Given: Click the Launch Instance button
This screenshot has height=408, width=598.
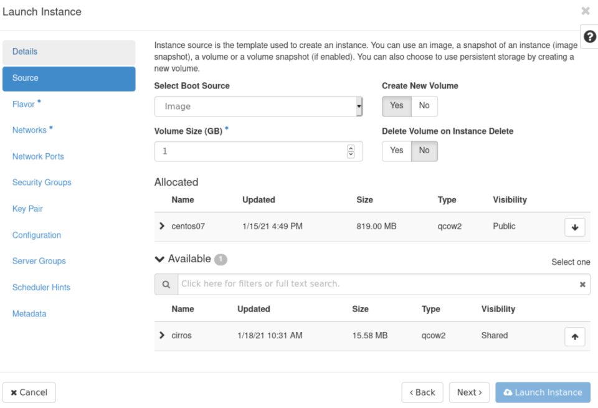Looking at the screenshot, I should pyautogui.click(x=543, y=392).
